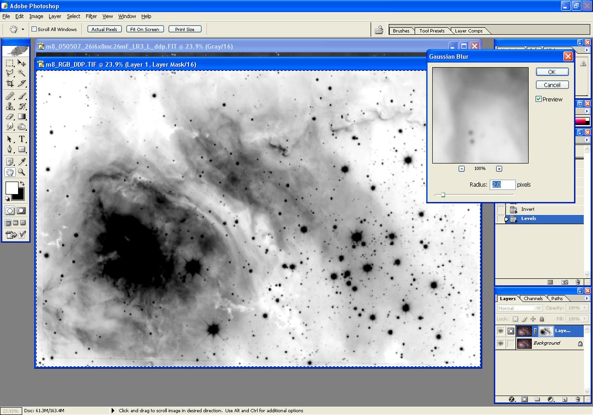Switch to the Channels tab
The image size is (593, 415).
(533, 299)
